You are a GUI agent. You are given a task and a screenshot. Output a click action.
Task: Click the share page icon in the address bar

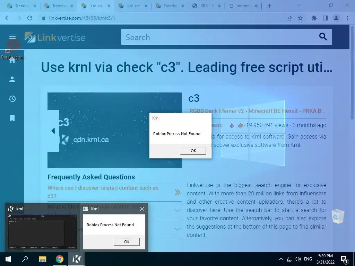point(289,18)
